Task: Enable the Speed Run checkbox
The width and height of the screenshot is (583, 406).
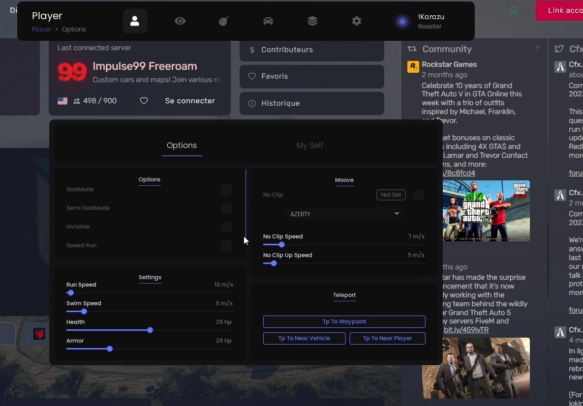Action: [x=226, y=246]
